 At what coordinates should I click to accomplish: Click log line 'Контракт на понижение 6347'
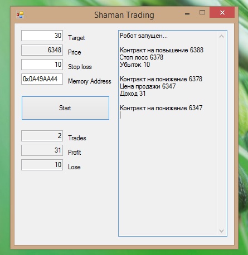tap(161, 108)
